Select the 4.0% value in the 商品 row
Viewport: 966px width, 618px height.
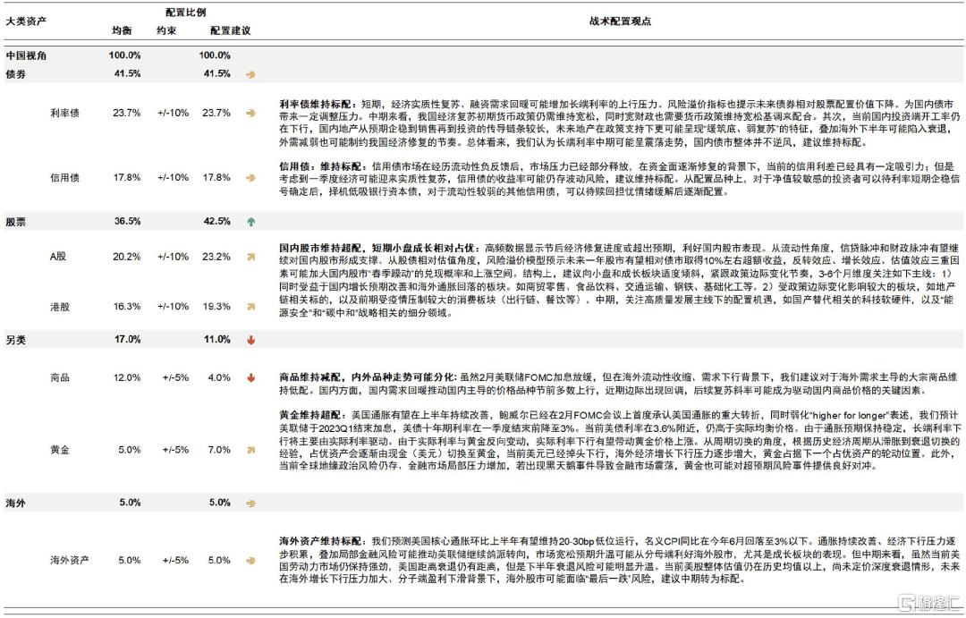[x=219, y=377]
